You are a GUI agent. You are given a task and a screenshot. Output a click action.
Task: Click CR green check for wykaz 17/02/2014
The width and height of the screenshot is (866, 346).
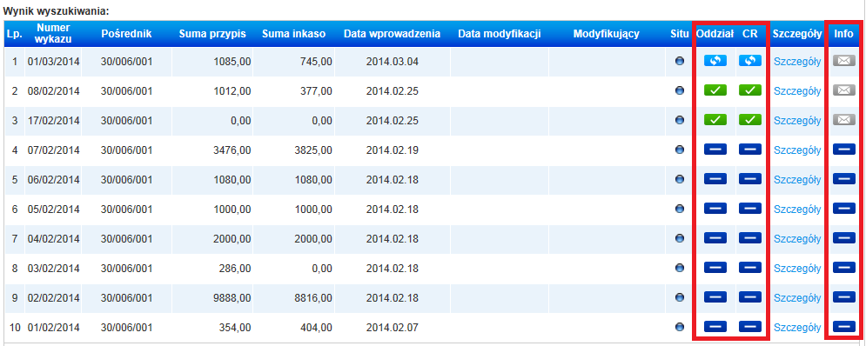click(x=750, y=120)
